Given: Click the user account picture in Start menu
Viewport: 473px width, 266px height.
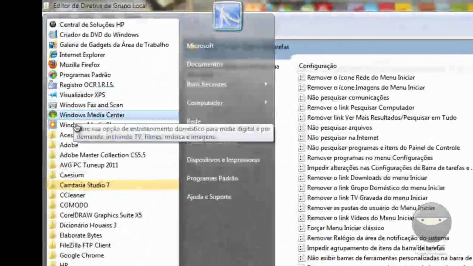Looking at the screenshot, I should [228, 16].
